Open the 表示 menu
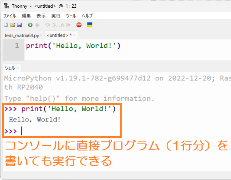 41,16
